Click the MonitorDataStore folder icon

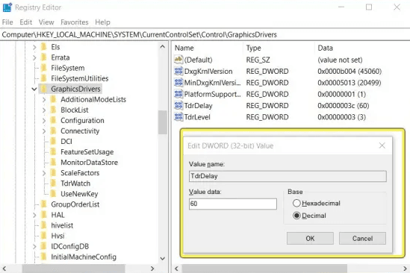(x=53, y=163)
